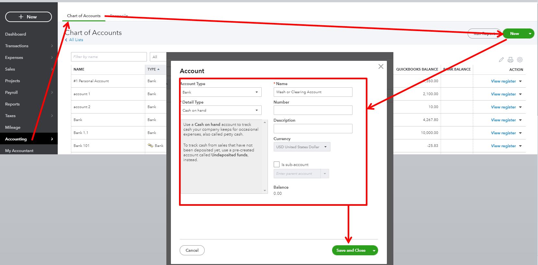Open the table settings gear icon
The width and height of the screenshot is (538, 265).
(520, 60)
